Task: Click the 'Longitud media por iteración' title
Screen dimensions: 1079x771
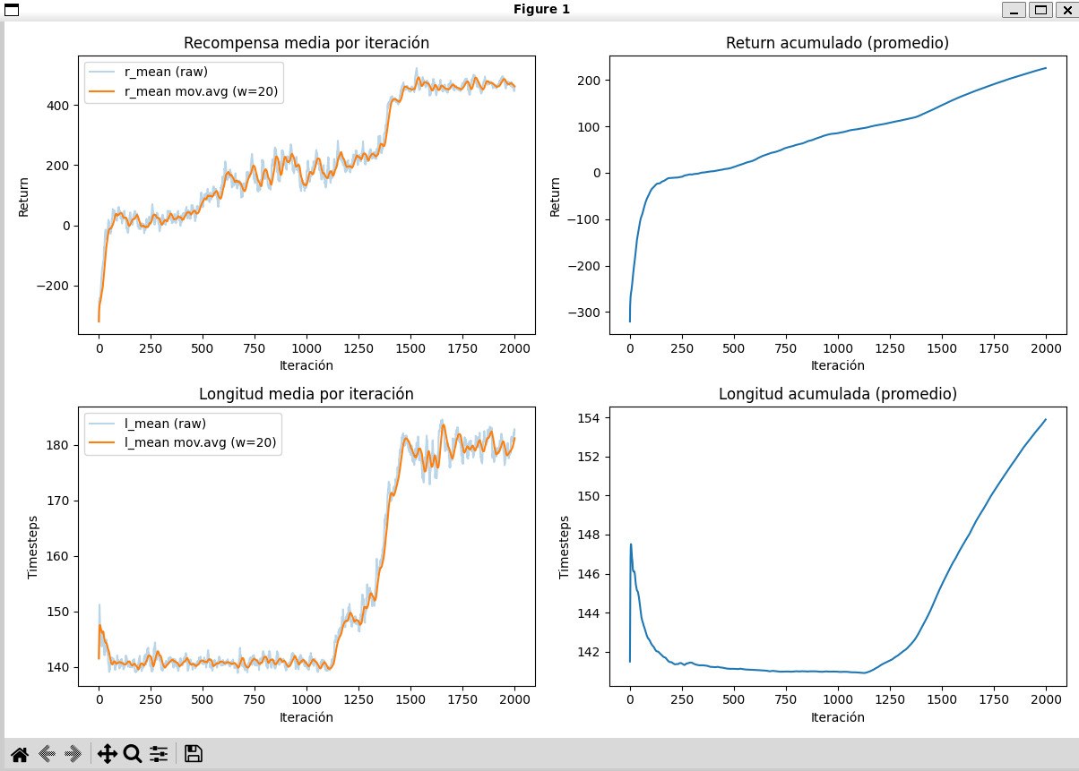Action: 306,394
